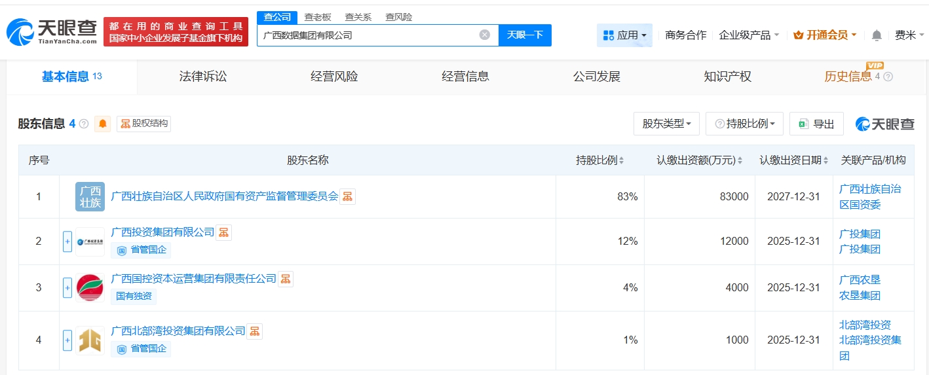Export shareholder list with 导出 button
This screenshot has height=375, width=929.
pyautogui.click(x=816, y=124)
